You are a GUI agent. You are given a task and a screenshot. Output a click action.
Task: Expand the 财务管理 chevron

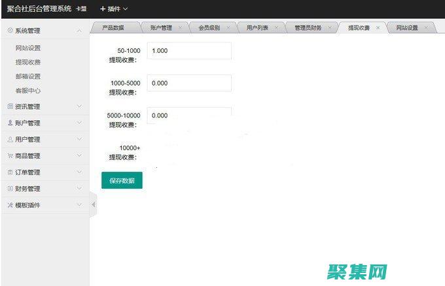pos(79,188)
